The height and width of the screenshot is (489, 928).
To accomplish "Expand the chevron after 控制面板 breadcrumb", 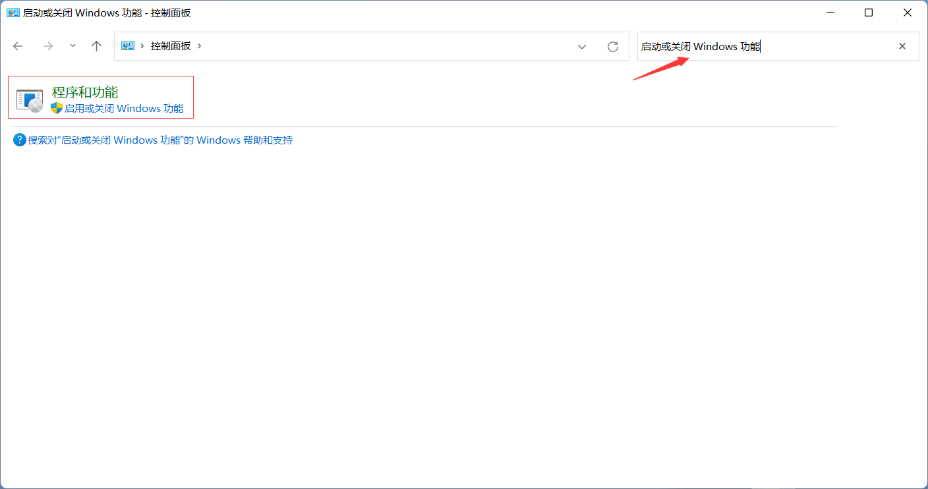I will tap(200, 46).
